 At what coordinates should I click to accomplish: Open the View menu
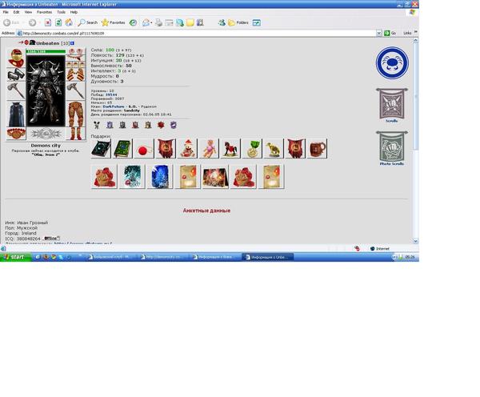click(x=28, y=12)
